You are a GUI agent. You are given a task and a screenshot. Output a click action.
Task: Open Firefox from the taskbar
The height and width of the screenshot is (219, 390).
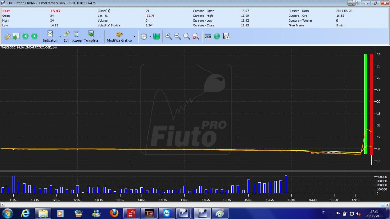(x=114, y=213)
